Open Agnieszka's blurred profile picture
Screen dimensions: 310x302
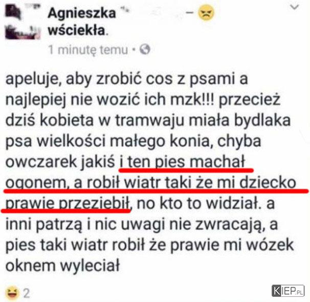coord(23,21)
